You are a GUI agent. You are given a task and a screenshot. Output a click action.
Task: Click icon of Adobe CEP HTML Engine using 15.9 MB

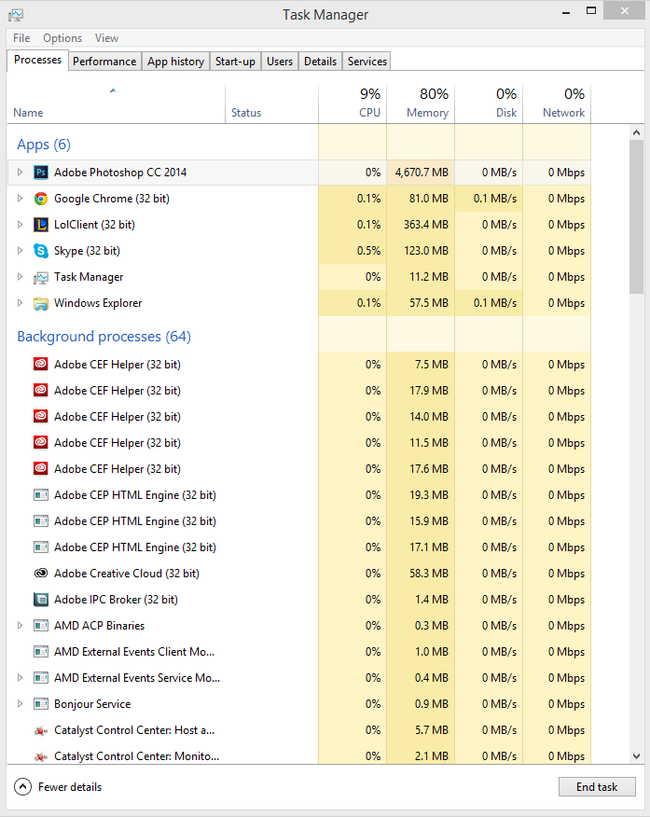[41, 521]
